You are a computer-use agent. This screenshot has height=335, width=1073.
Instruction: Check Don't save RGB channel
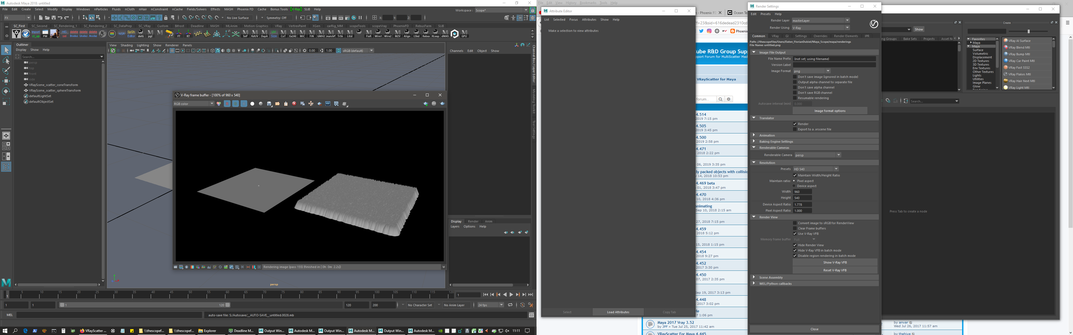pyautogui.click(x=795, y=93)
